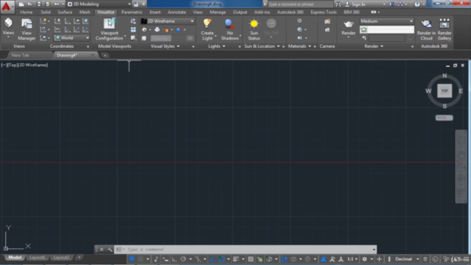This screenshot has width=471, height=265.
Task: Click the WCS label below ViewCube
Action: pyautogui.click(x=444, y=118)
